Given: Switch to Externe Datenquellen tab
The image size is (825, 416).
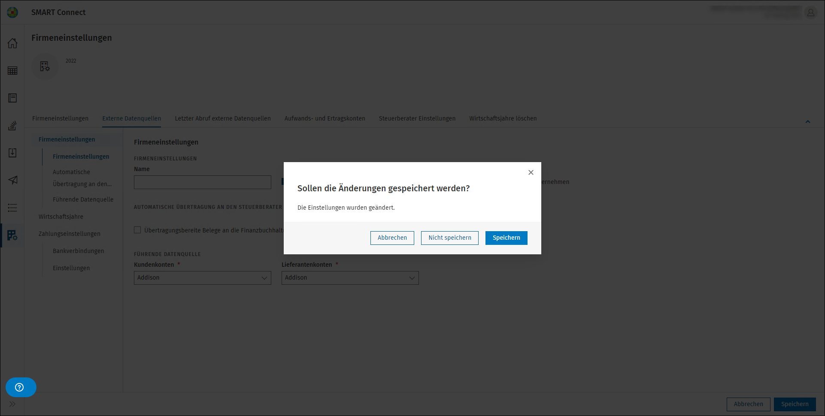Looking at the screenshot, I should coord(132,119).
